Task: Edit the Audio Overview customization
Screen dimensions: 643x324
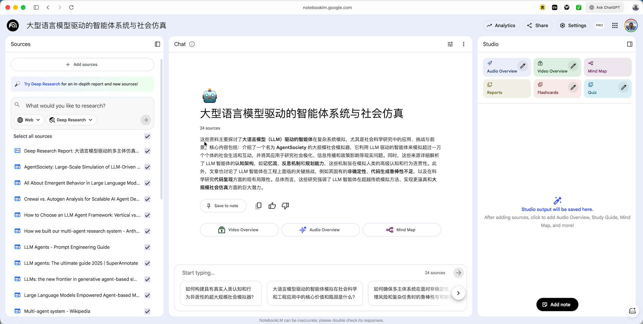Action: pyautogui.click(x=522, y=66)
